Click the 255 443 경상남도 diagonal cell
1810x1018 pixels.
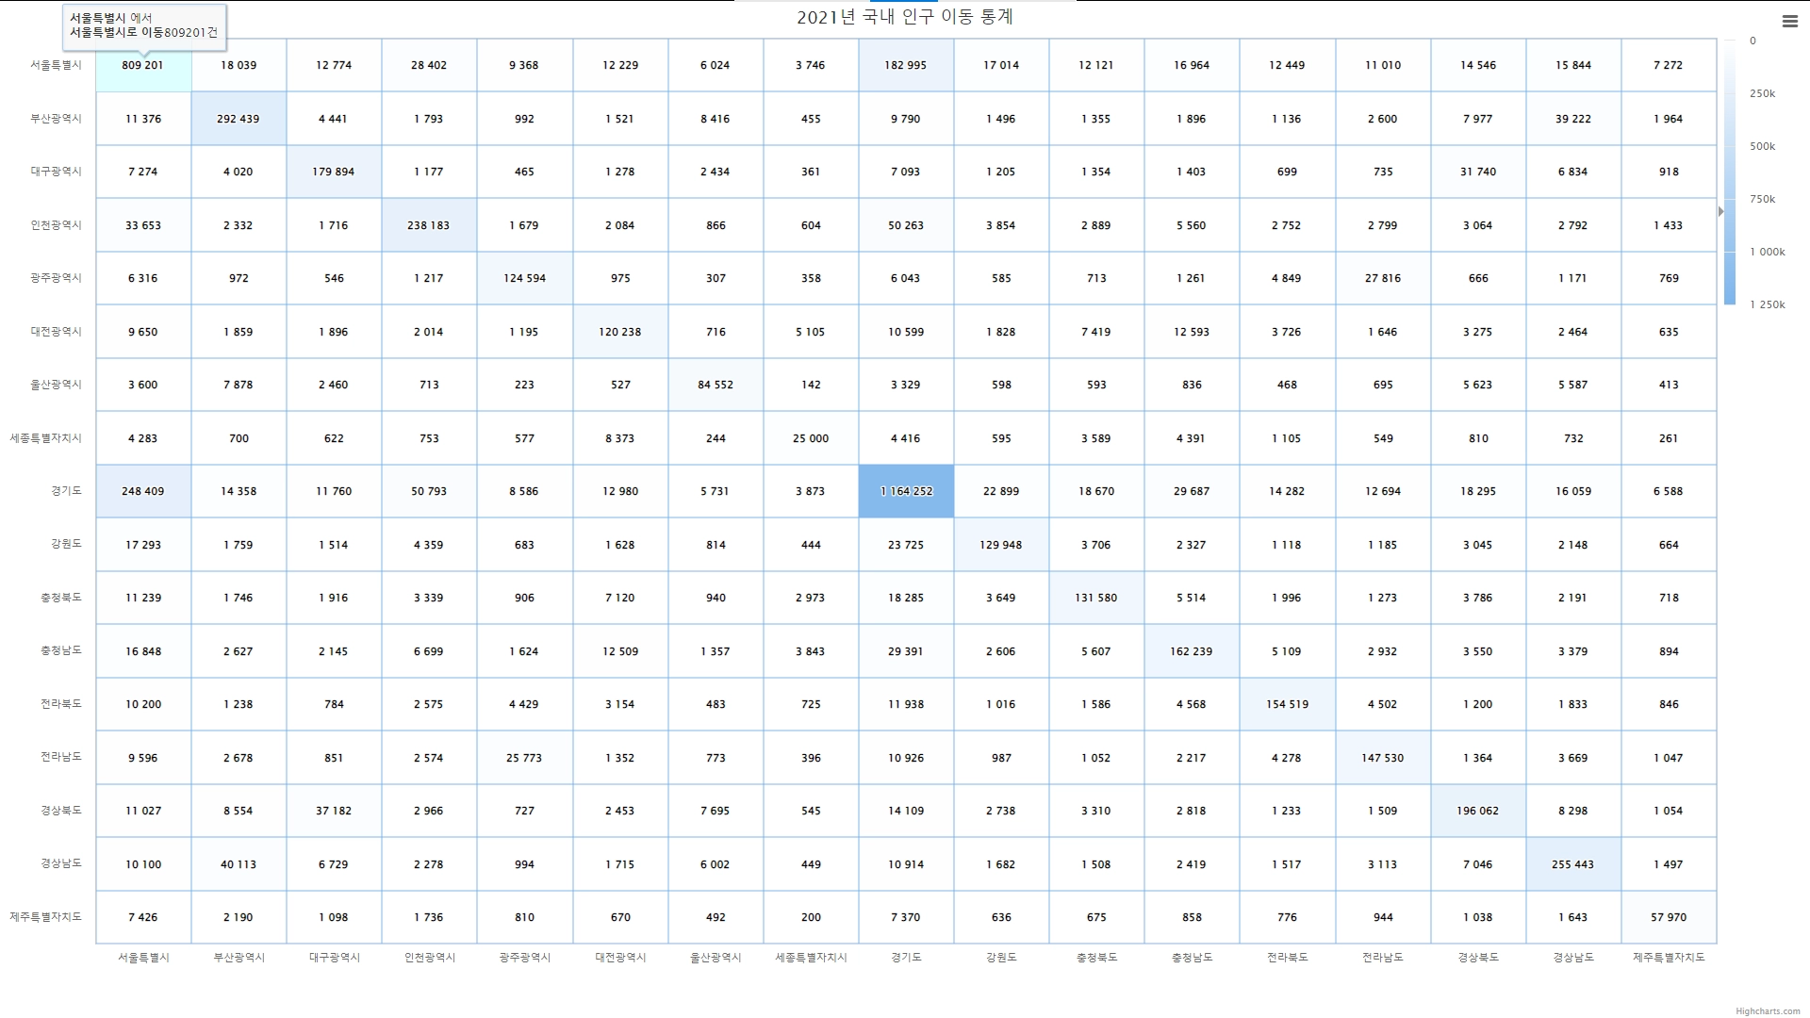1572,864
